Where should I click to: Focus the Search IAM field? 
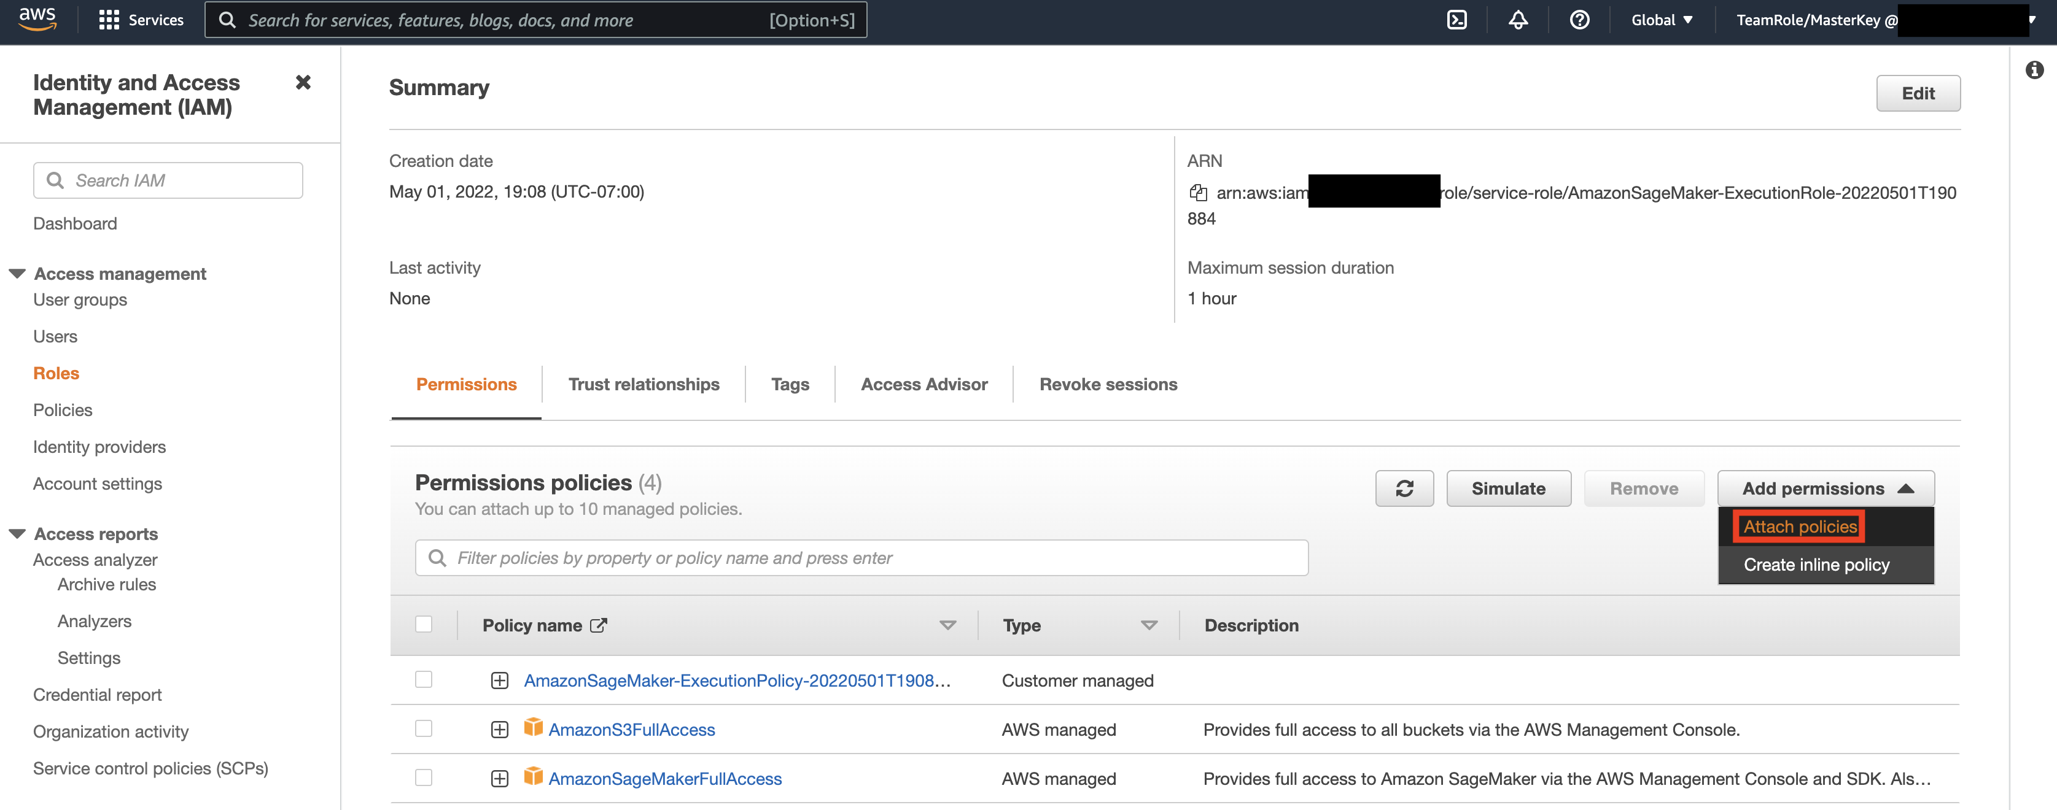(168, 180)
